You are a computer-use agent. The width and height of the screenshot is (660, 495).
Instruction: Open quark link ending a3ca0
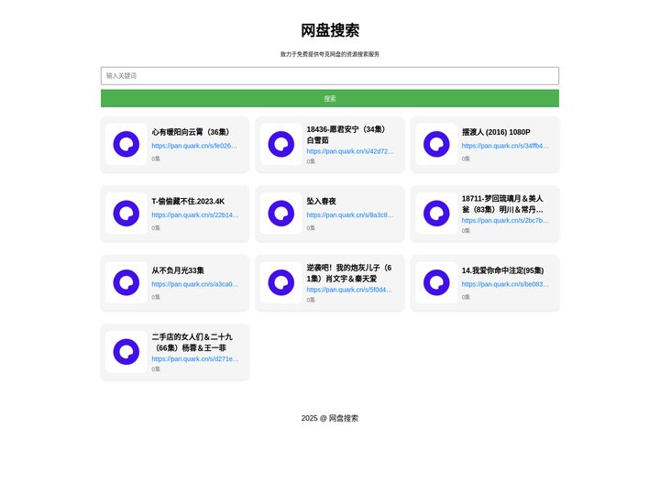click(195, 284)
